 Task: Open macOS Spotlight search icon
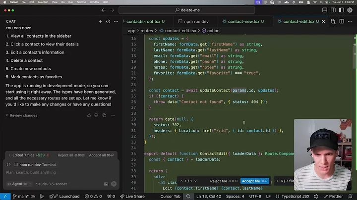[x=321, y=2]
